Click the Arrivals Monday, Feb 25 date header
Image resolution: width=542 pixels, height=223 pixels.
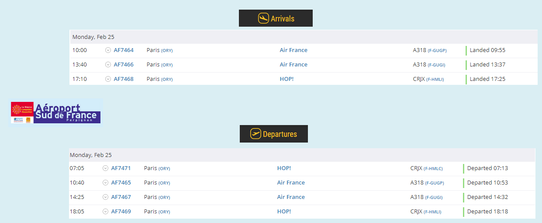[304, 37]
